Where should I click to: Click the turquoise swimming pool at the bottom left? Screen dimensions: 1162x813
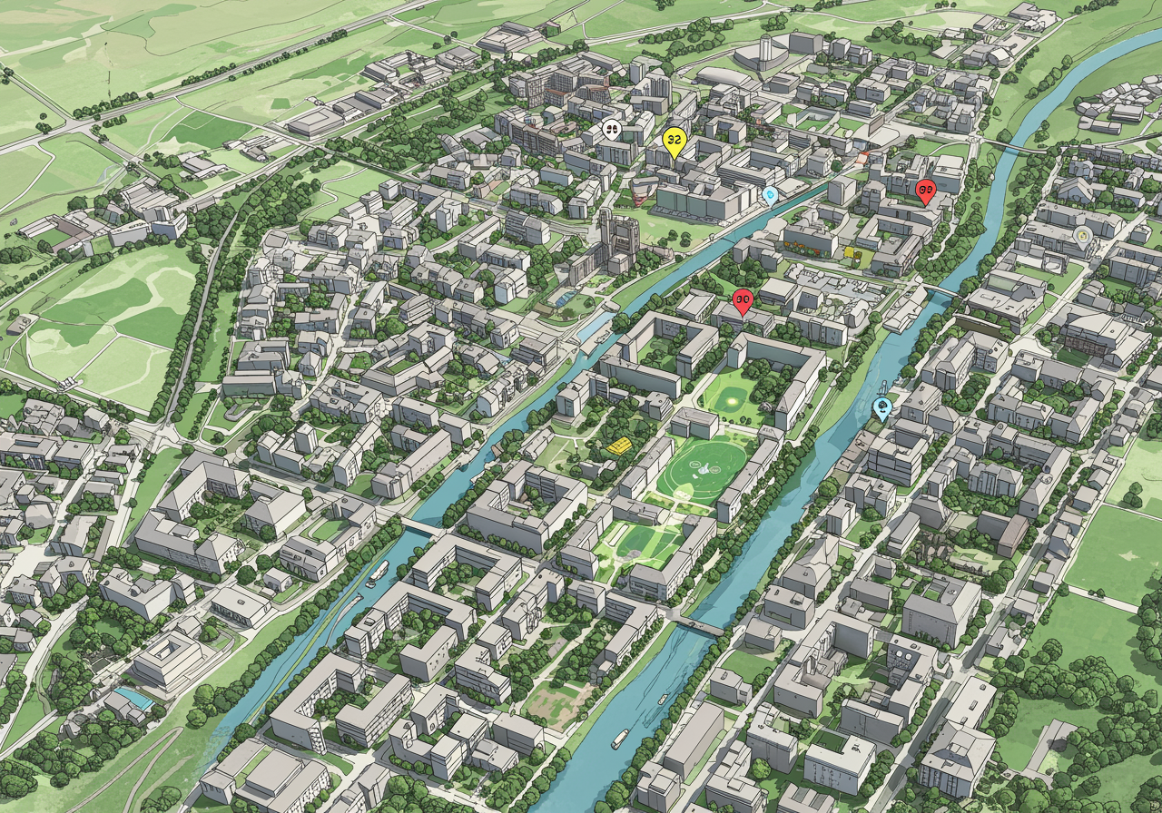pos(134,699)
